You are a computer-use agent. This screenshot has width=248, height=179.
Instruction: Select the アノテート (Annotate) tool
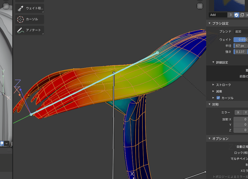[x=29, y=30]
